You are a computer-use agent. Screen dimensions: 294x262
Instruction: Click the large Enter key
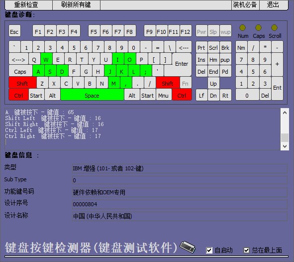click(182, 64)
